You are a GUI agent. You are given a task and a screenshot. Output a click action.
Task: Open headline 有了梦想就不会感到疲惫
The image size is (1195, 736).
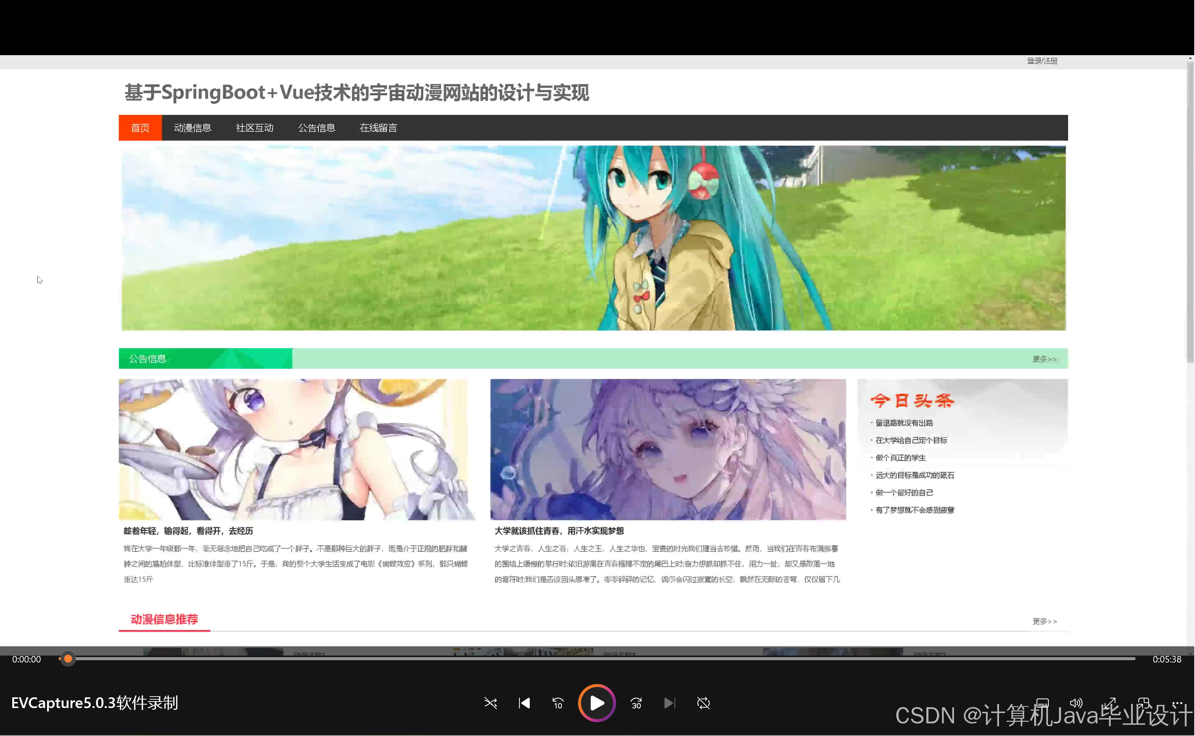(915, 510)
